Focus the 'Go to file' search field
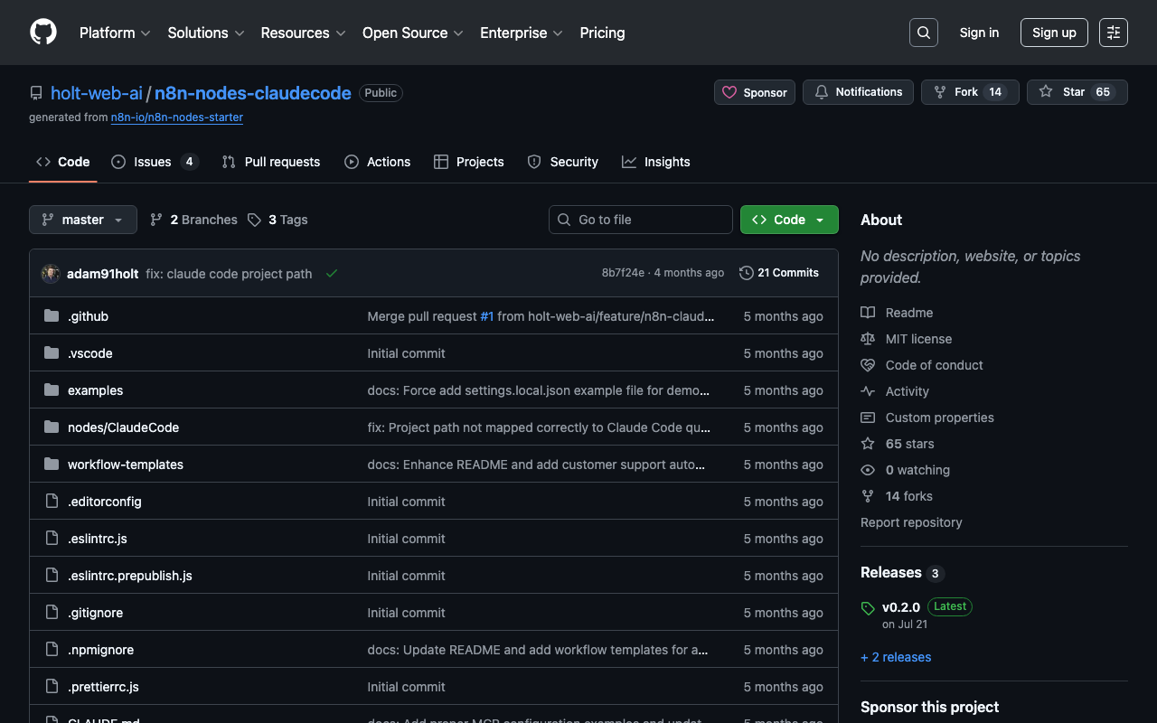 click(x=641, y=220)
